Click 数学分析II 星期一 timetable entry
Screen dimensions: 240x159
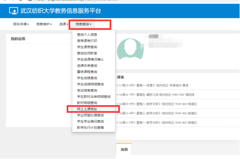pos(156,123)
